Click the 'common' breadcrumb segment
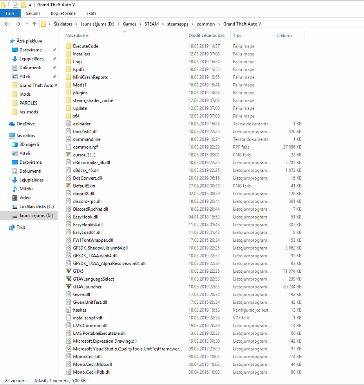Viewport: 364px width, 385px height. click(206, 24)
